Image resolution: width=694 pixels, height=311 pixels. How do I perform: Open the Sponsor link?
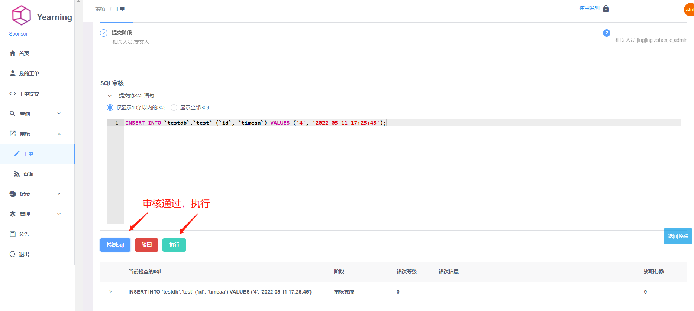click(18, 34)
